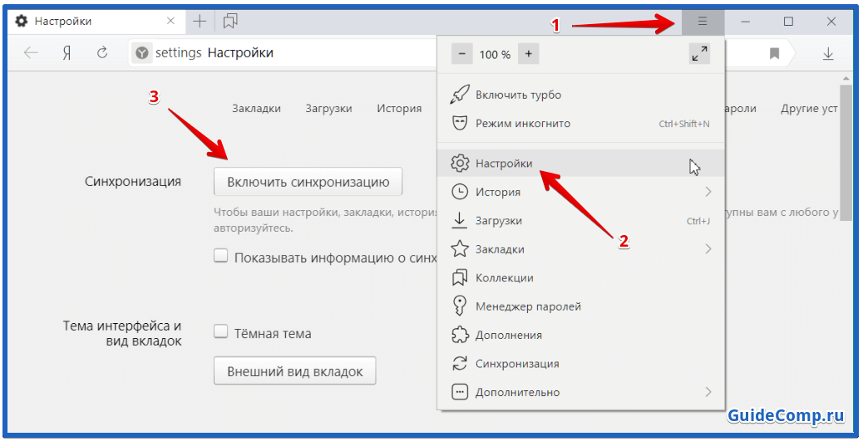This screenshot has height=441, width=863.
Task: Open downloads via the arrow icon
Action: [x=828, y=53]
